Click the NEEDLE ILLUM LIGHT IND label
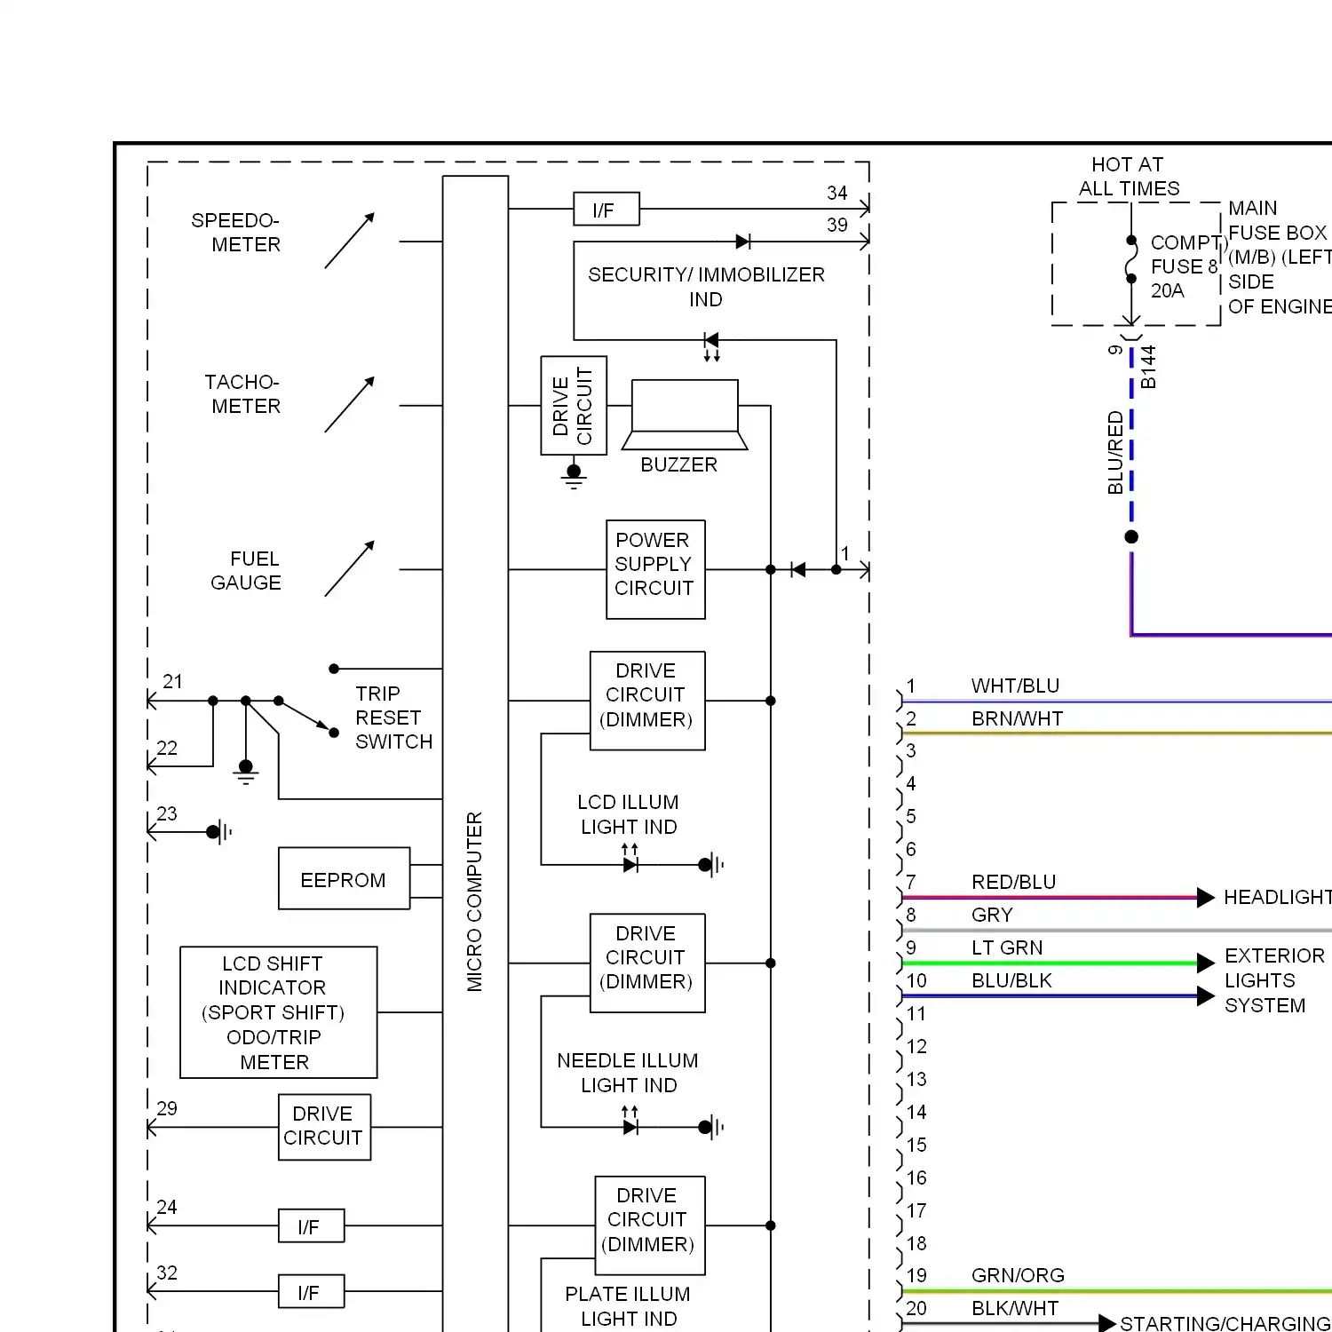 [628, 1073]
